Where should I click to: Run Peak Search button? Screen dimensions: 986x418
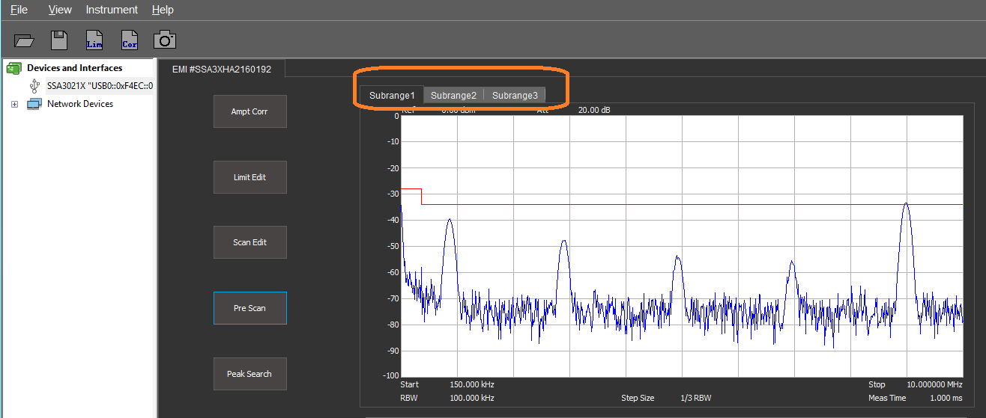coord(249,374)
